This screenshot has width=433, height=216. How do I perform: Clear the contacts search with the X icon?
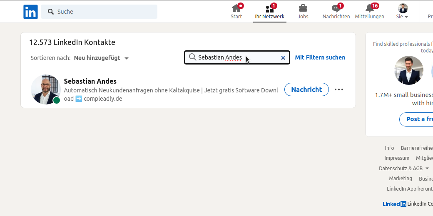pyautogui.click(x=283, y=58)
